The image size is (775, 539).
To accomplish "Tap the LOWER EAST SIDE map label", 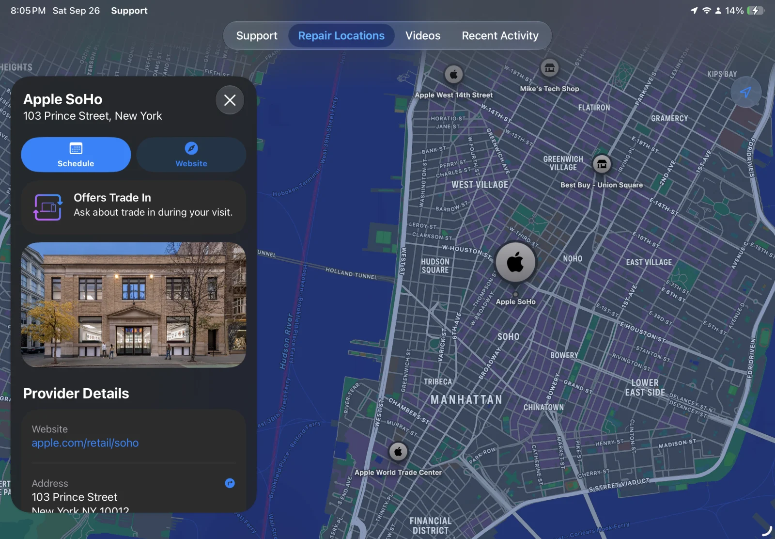I will tap(645, 388).
